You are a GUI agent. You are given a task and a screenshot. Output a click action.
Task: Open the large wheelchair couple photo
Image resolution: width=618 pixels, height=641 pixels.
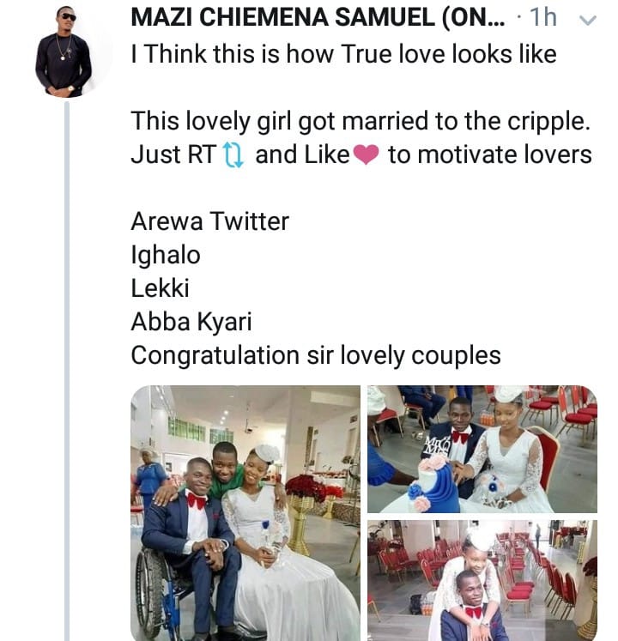pyautogui.click(x=245, y=512)
